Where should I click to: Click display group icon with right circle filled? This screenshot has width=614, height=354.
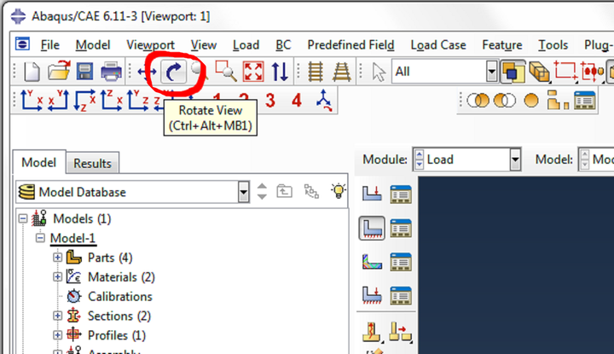[478, 101]
